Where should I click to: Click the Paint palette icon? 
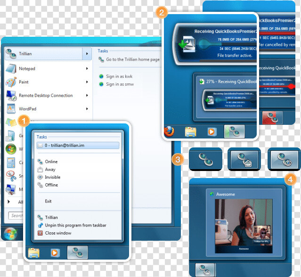tap(11, 82)
